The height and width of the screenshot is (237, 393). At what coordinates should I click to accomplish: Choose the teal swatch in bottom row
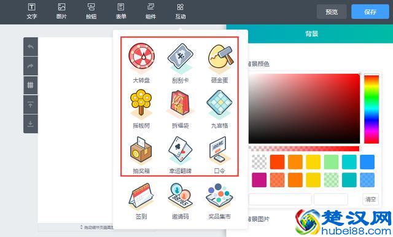tap(349, 180)
